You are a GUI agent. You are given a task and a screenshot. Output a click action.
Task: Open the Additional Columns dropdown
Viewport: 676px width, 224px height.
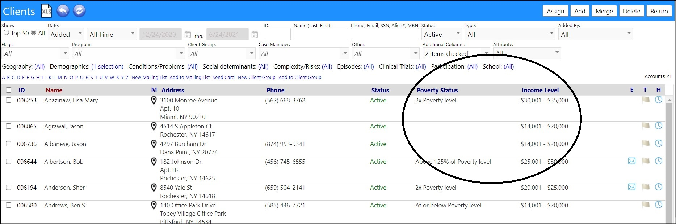456,53
